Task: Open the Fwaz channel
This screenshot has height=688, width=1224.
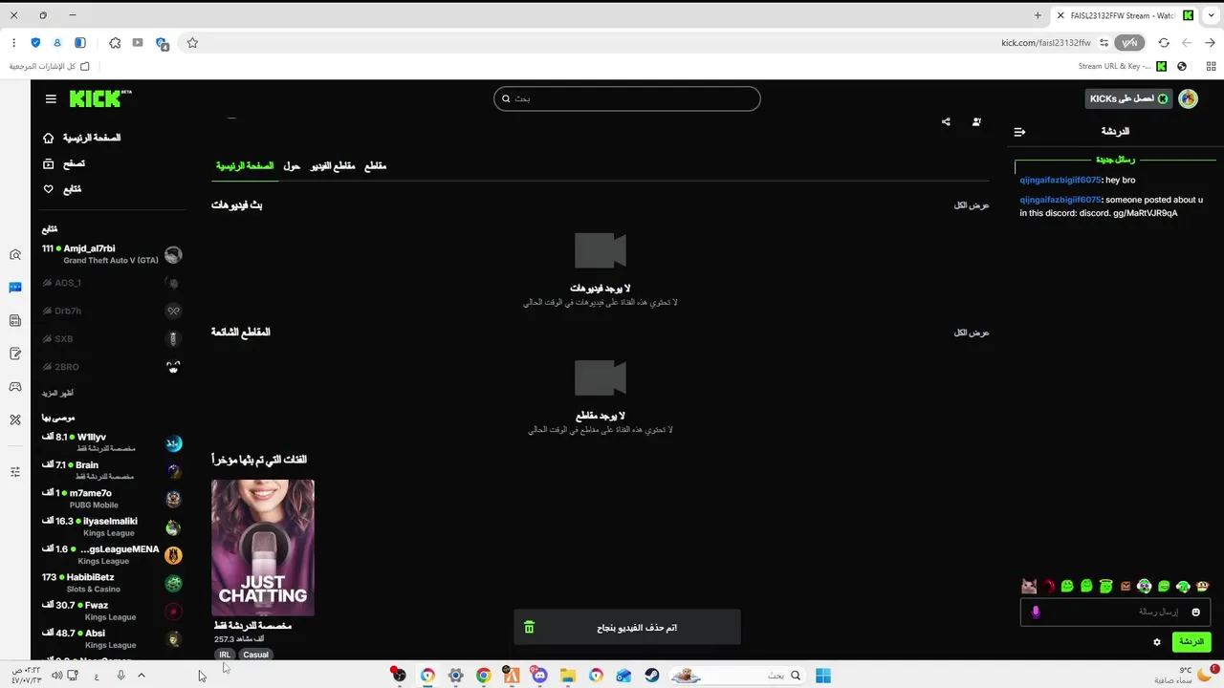Action: (x=111, y=611)
